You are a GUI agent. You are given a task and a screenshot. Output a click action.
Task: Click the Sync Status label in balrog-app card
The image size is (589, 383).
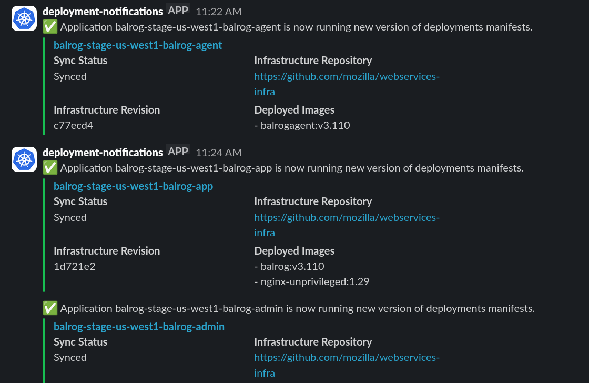point(80,201)
